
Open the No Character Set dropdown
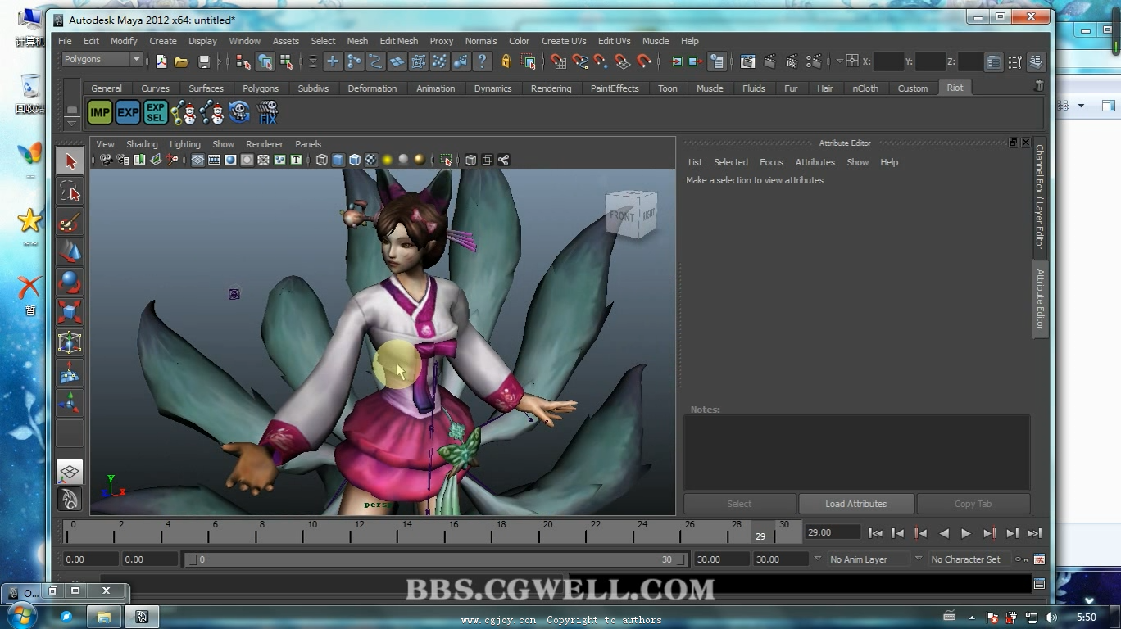[966, 559]
